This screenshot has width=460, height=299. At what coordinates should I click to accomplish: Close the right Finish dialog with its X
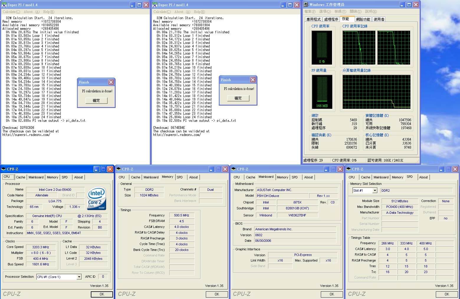pyautogui.click(x=253, y=80)
